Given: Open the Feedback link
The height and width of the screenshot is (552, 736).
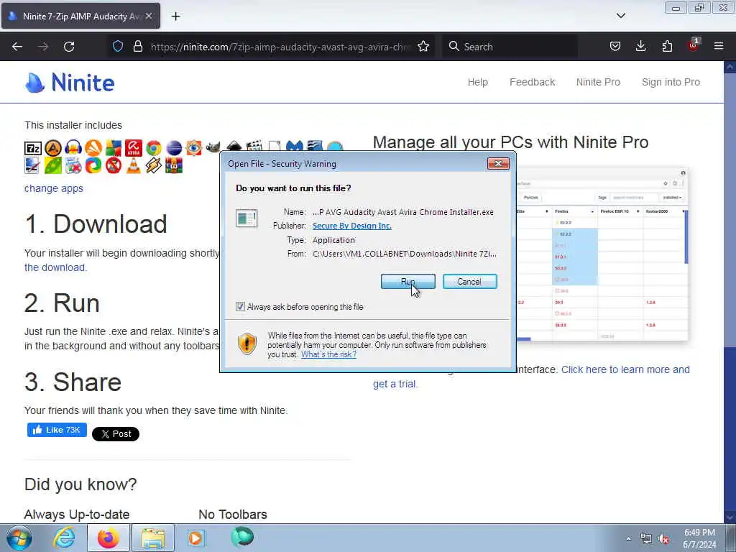Looking at the screenshot, I should [x=533, y=82].
